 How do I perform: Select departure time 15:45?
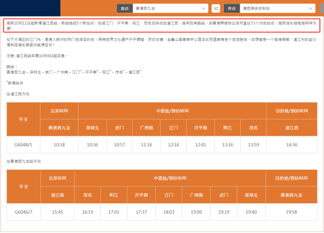(x=57, y=212)
